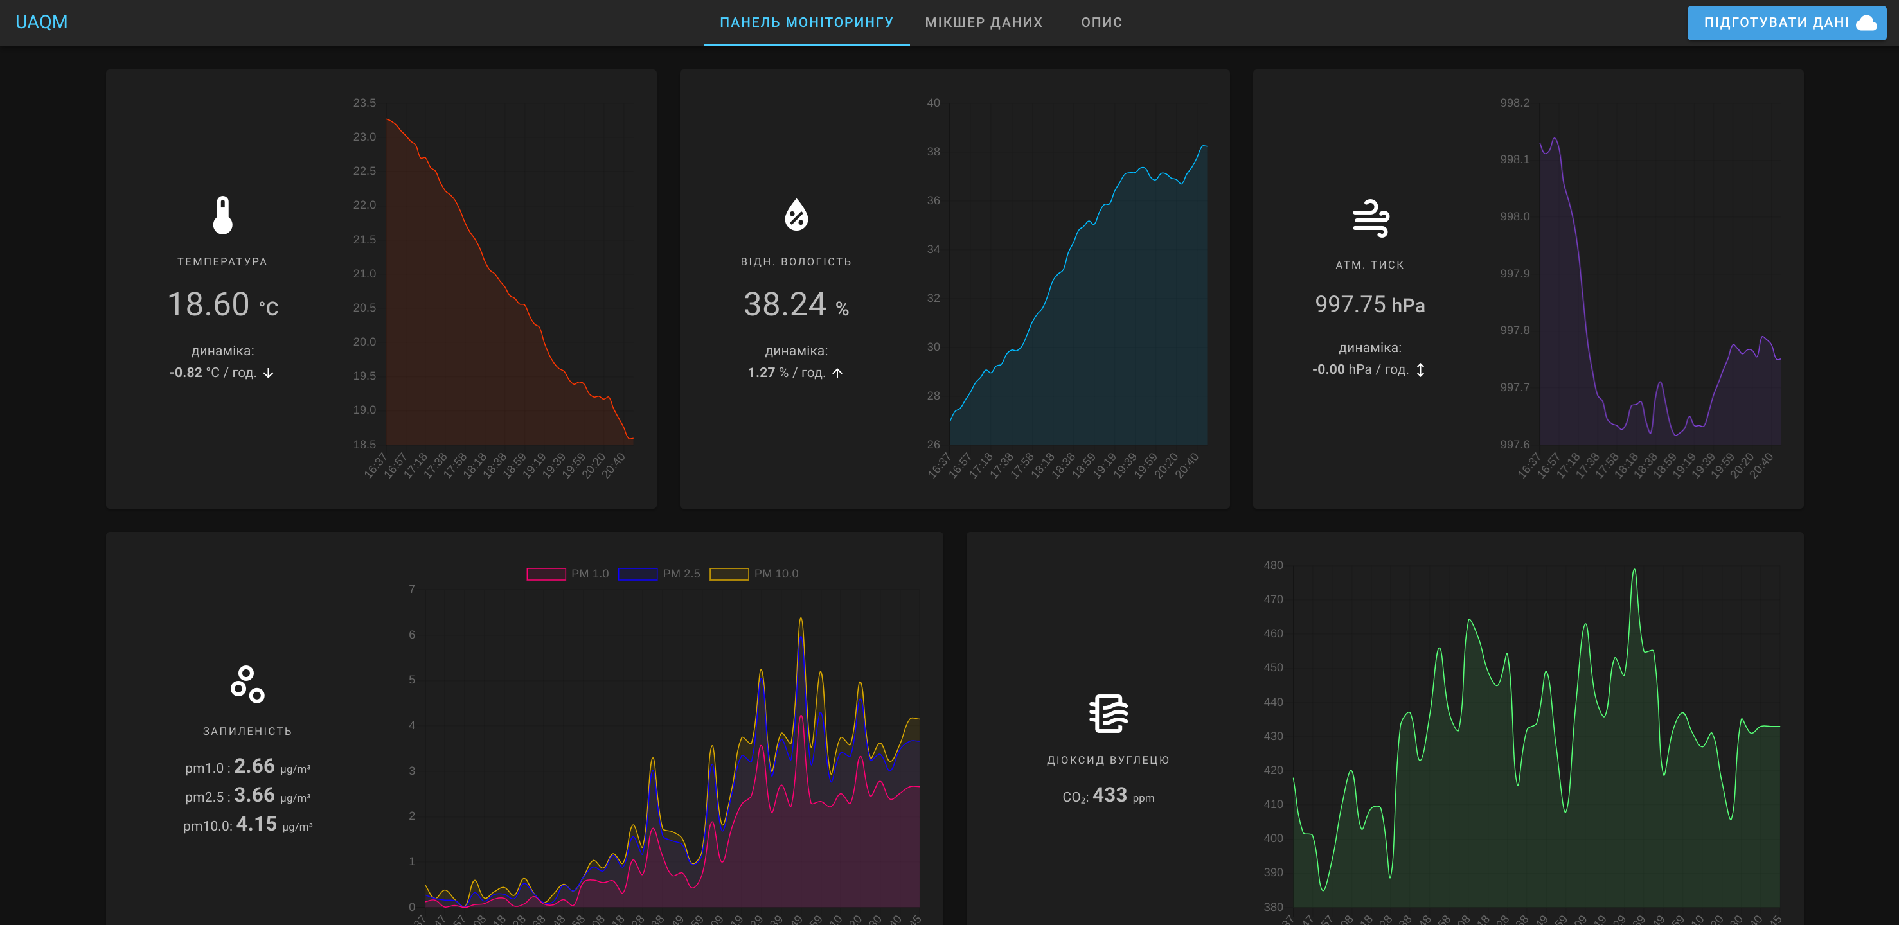Click the UAQM logo link
The width and height of the screenshot is (1899, 925).
(x=41, y=22)
